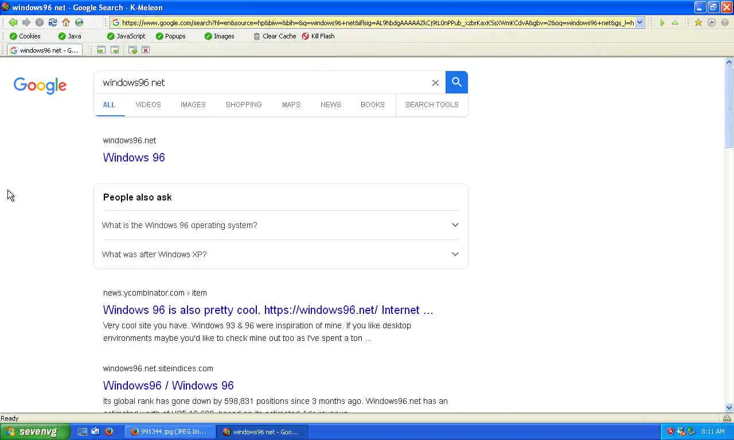Toggle Cookies permission
Screen dimensions: 734x440
[x=25, y=36]
